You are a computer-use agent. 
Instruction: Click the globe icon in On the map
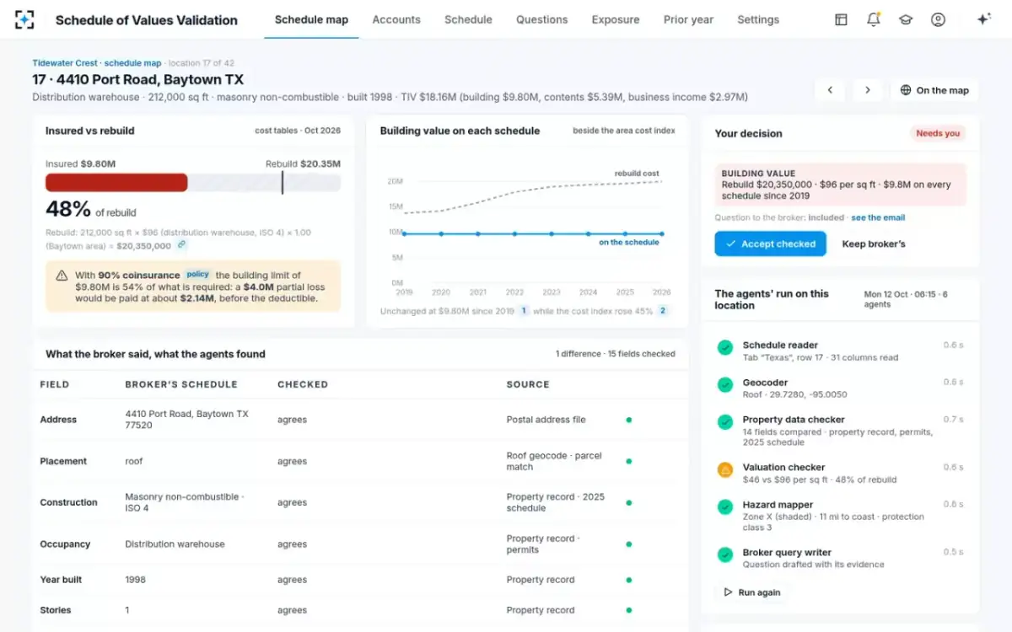[x=906, y=90]
